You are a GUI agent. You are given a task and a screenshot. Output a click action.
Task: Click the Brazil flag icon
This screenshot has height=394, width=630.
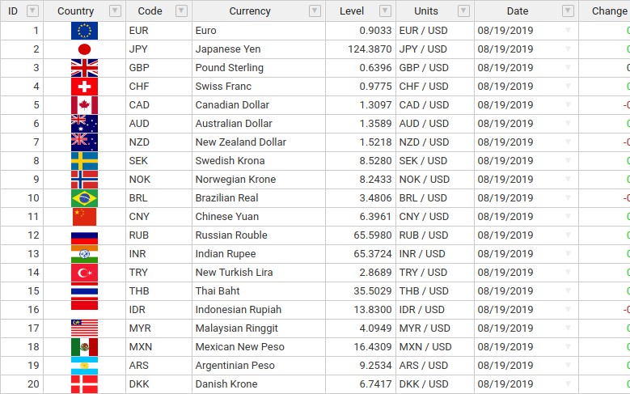(84, 198)
